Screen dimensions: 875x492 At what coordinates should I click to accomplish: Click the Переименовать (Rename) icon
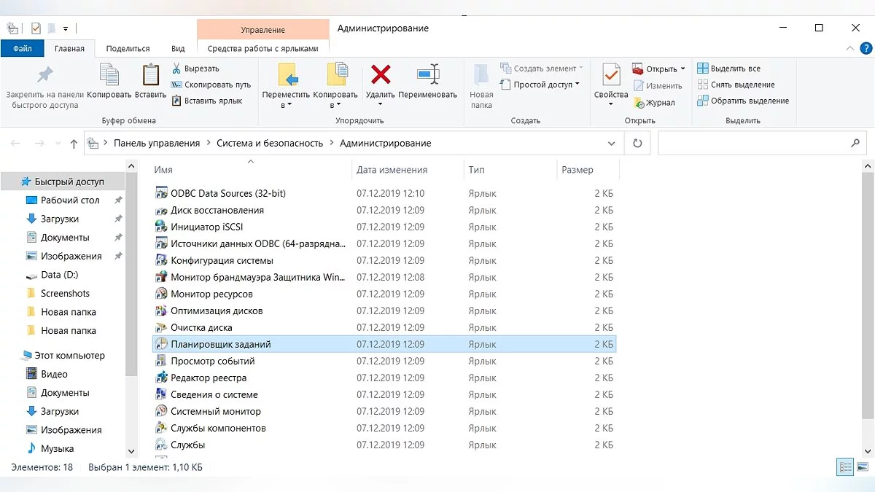click(427, 75)
